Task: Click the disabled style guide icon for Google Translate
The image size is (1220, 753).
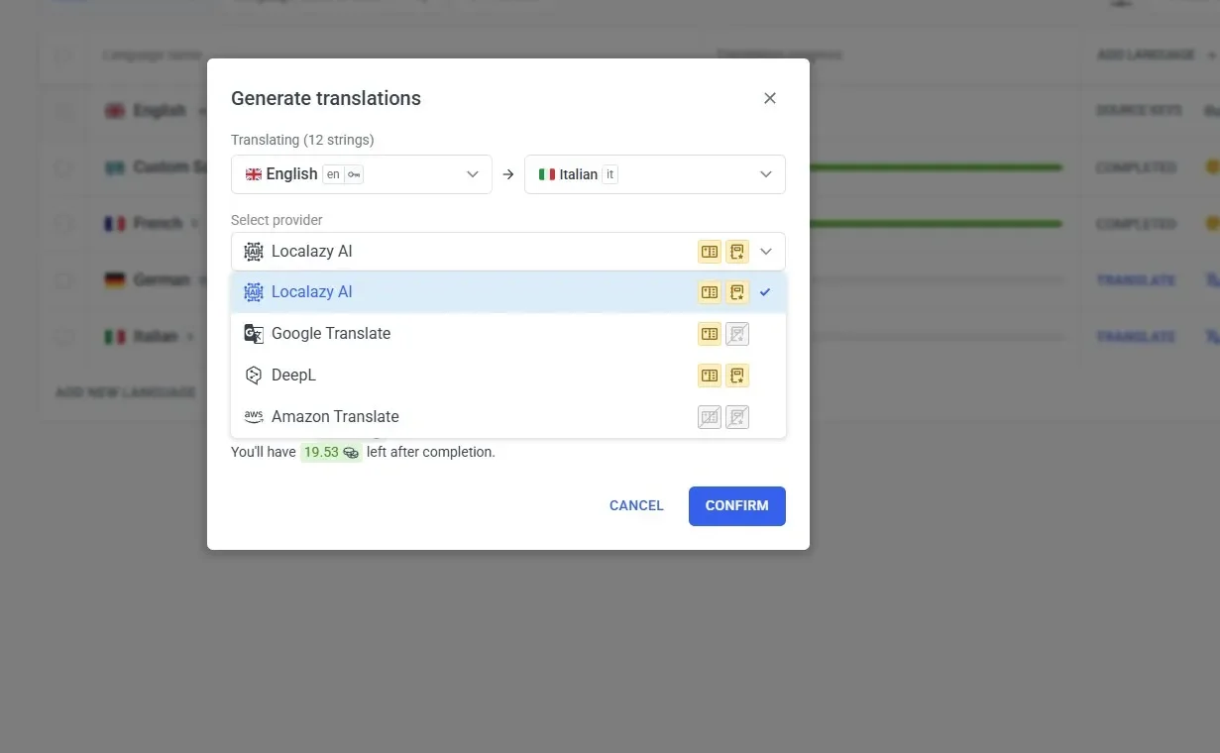Action: tap(737, 334)
